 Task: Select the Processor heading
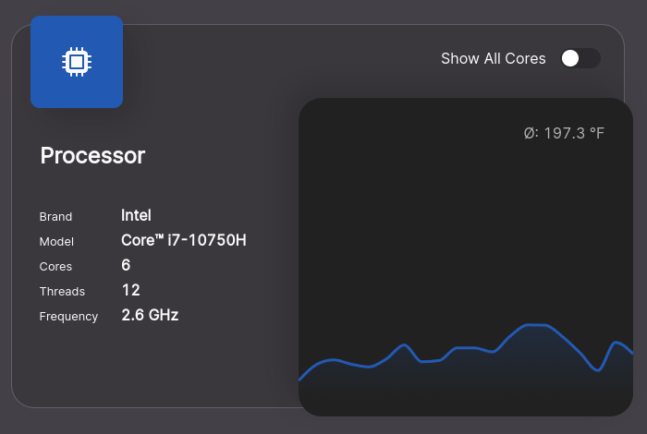pos(92,156)
